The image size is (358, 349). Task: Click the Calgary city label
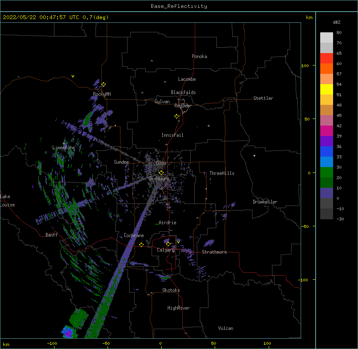(x=166, y=250)
